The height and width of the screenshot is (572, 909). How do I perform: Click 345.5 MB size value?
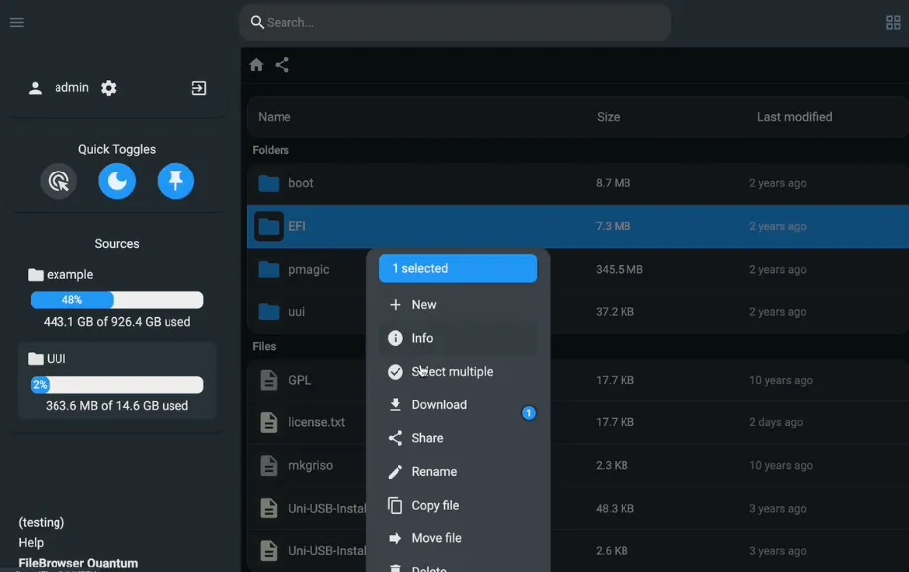(620, 269)
